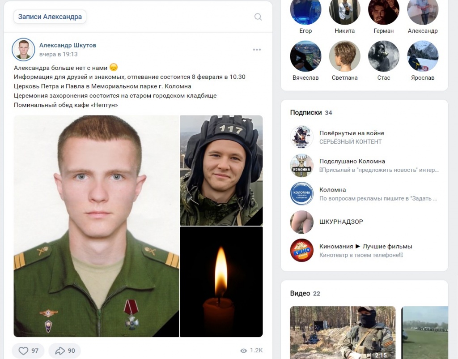Open the Подписки section header
The image size is (458, 359).
pos(306,112)
